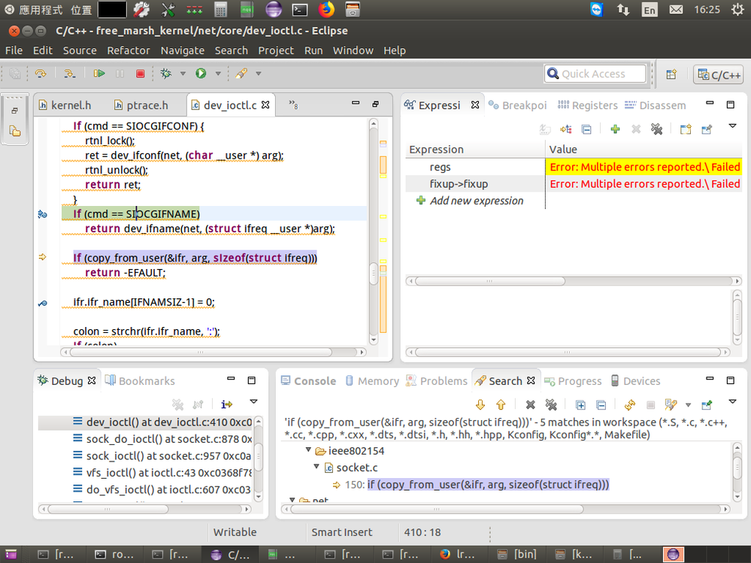Toggle Remove Selected Matches in Search view
751x563 pixels.
[530, 405]
